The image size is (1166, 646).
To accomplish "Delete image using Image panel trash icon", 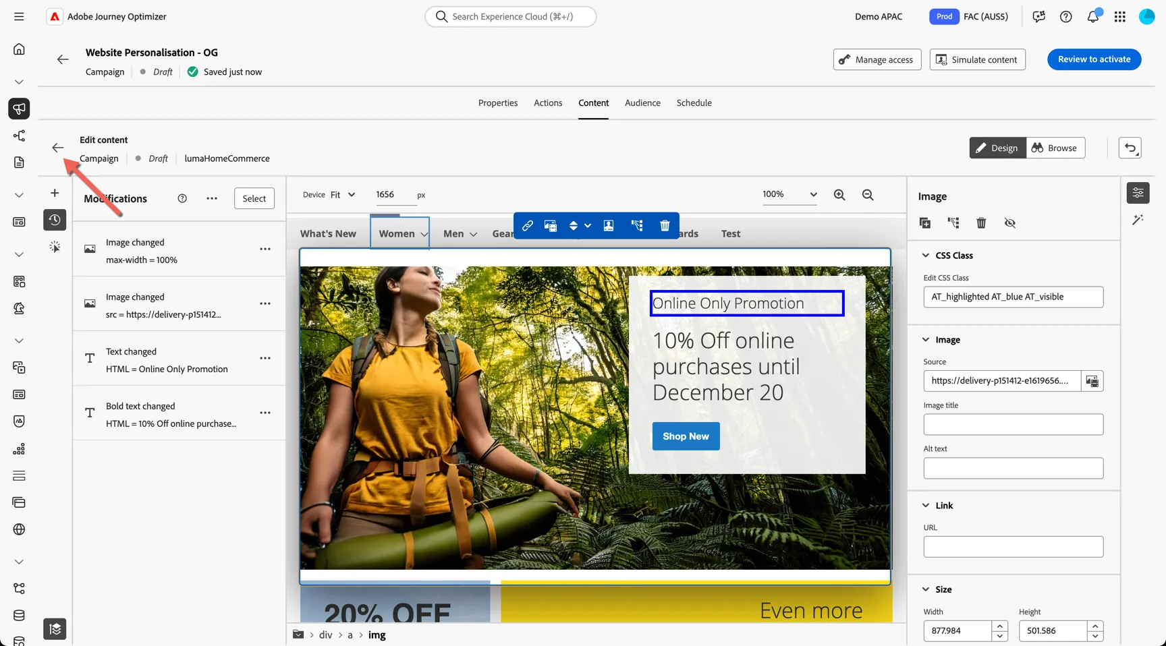I will [x=981, y=223].
